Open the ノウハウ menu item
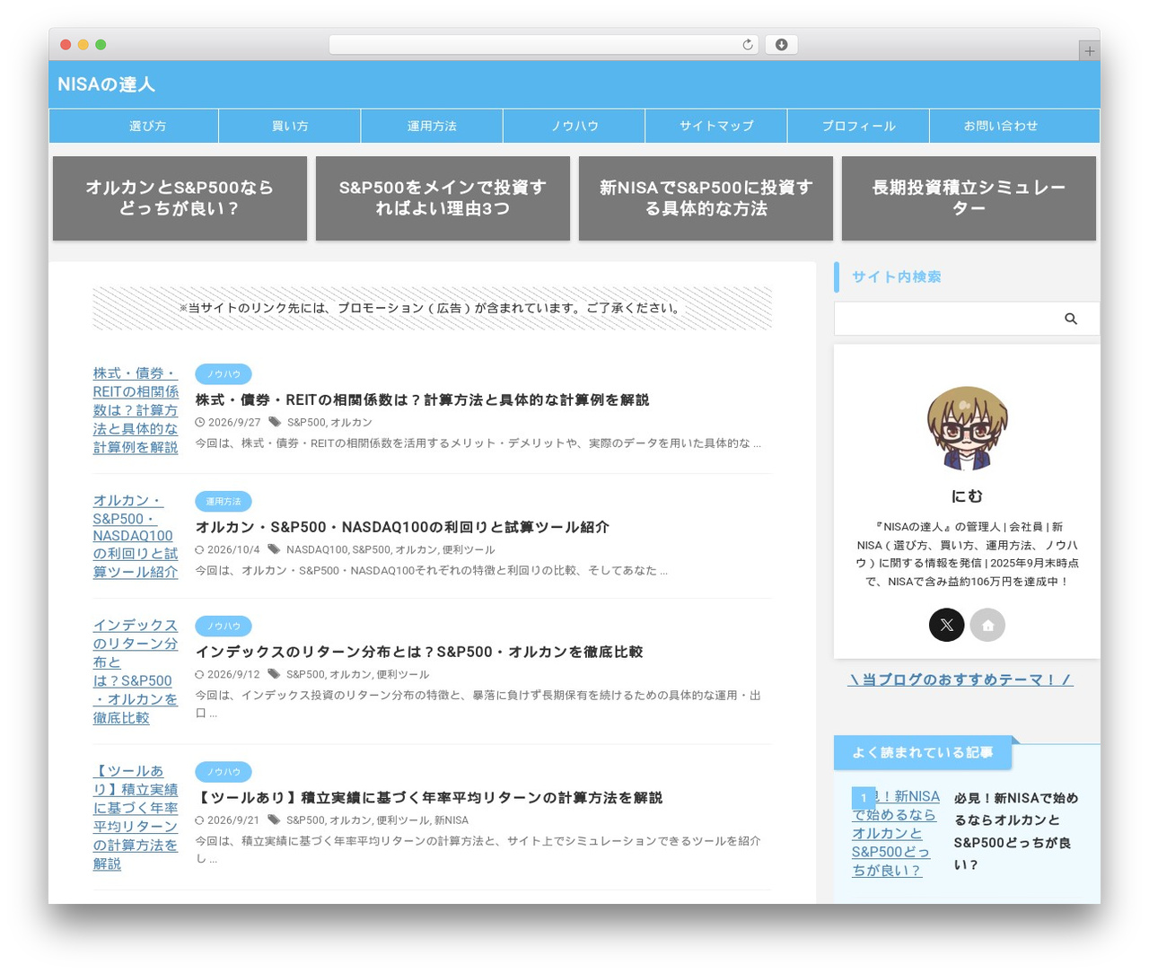Screen dimensions: 1149x973 [574, 126]
